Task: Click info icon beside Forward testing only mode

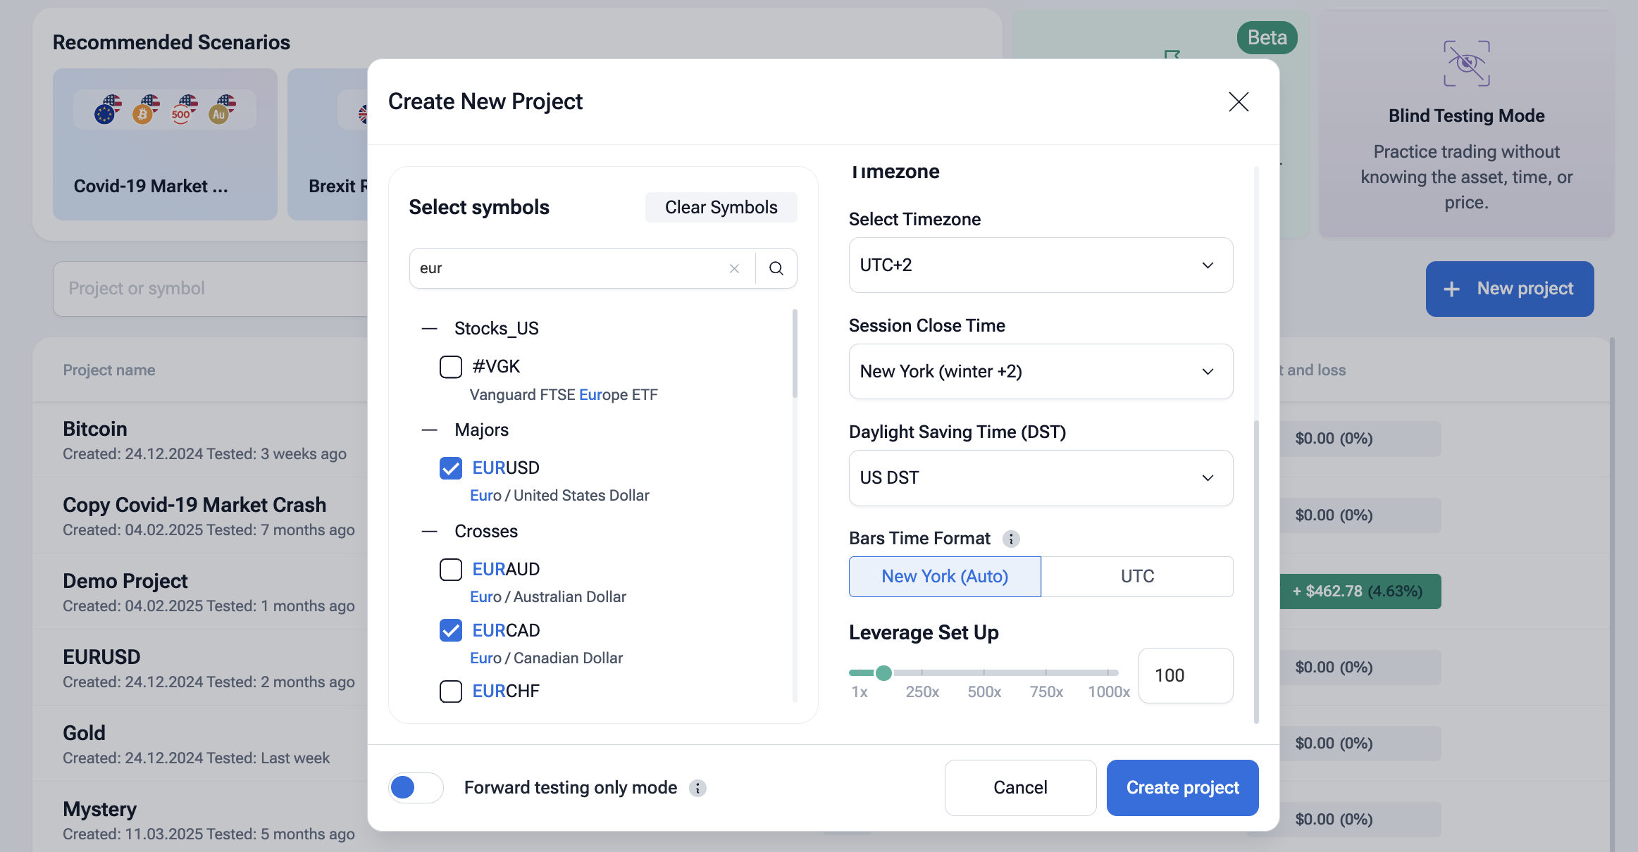Action: coord(697,788)
